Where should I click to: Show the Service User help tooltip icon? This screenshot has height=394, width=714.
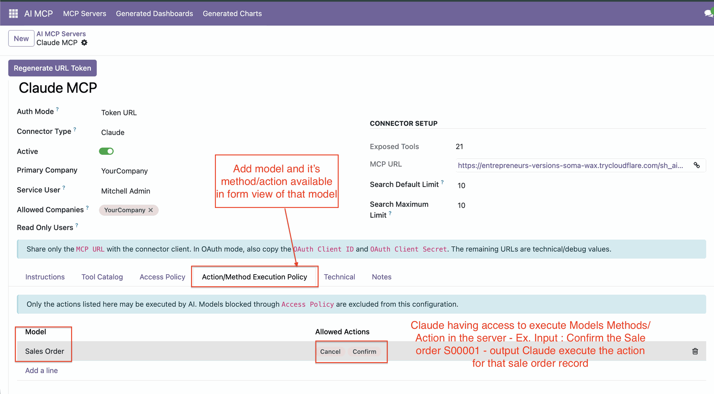click(64, 188)
